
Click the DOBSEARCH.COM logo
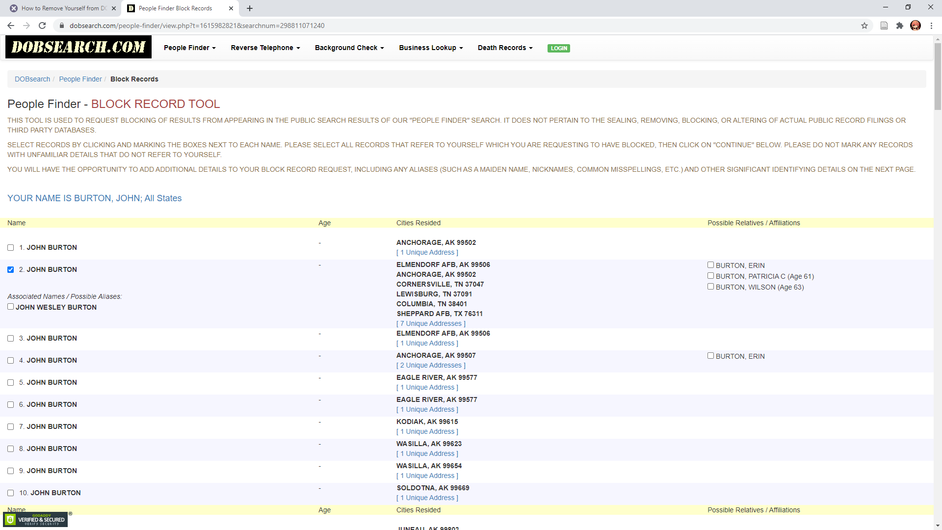tap(78, 47)
